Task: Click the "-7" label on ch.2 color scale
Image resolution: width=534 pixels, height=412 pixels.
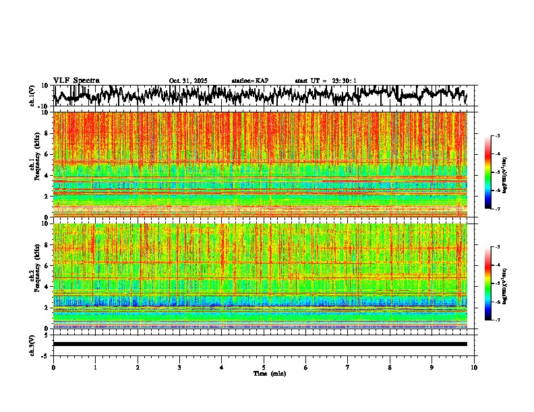Action: tap(497, 320)
